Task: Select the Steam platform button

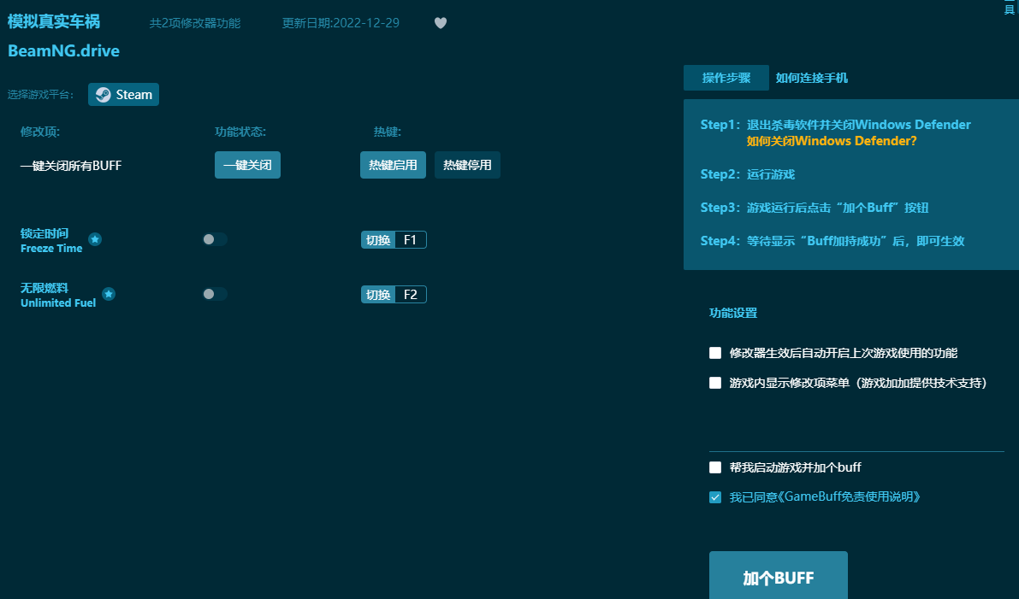Action: point(123,95)
